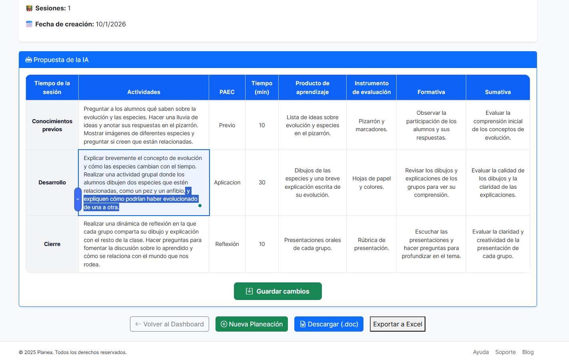Select the Aplicacion PAEC cell
This screenshot has width=569, height=360.
[x=227, y=183]
